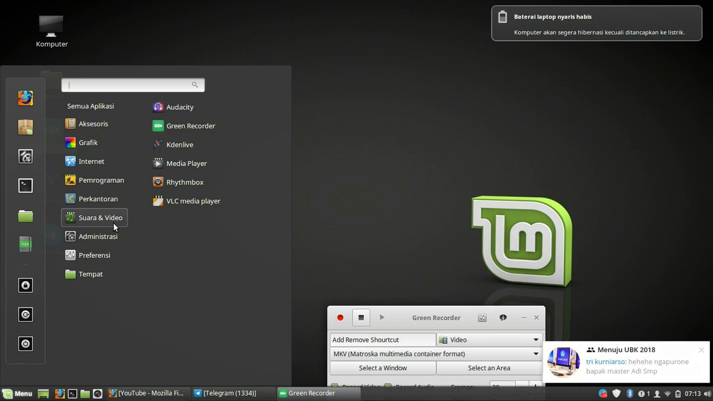
Task: Dismiss the Menuju UBK 2018 Telegram notification
Action: (701, 350)
